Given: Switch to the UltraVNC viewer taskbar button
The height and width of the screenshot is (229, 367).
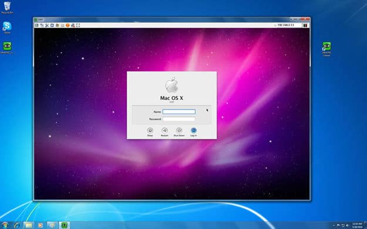Looking at the screenshot, I should [65, 225].
